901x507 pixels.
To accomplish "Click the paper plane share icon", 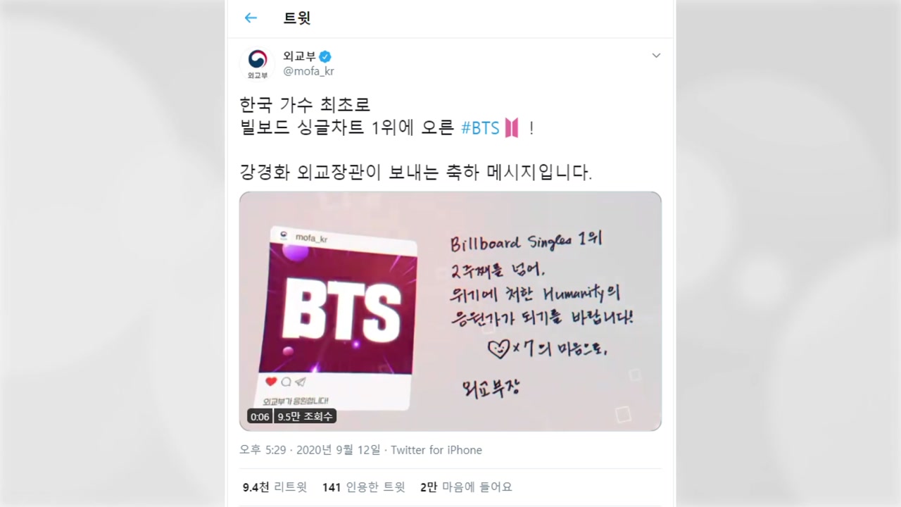I will click(x=300, y=382).
